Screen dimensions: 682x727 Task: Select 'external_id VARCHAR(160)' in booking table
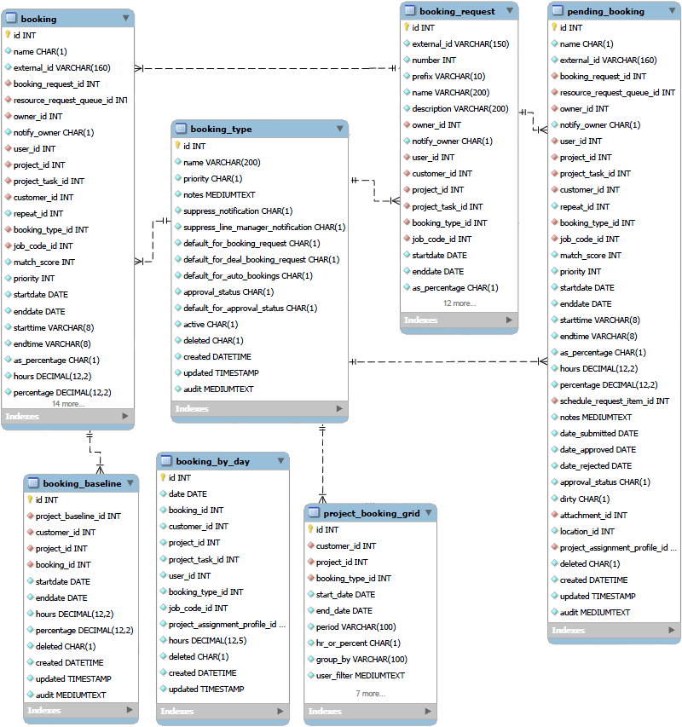(61, 67)
